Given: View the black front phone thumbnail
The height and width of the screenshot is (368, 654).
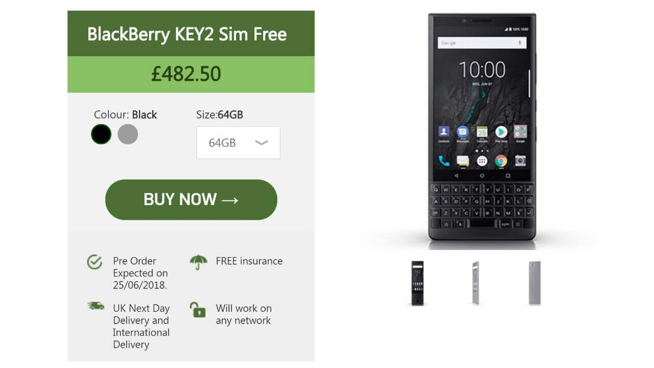Looking at the screenshot, I should (x=417, y=283).
